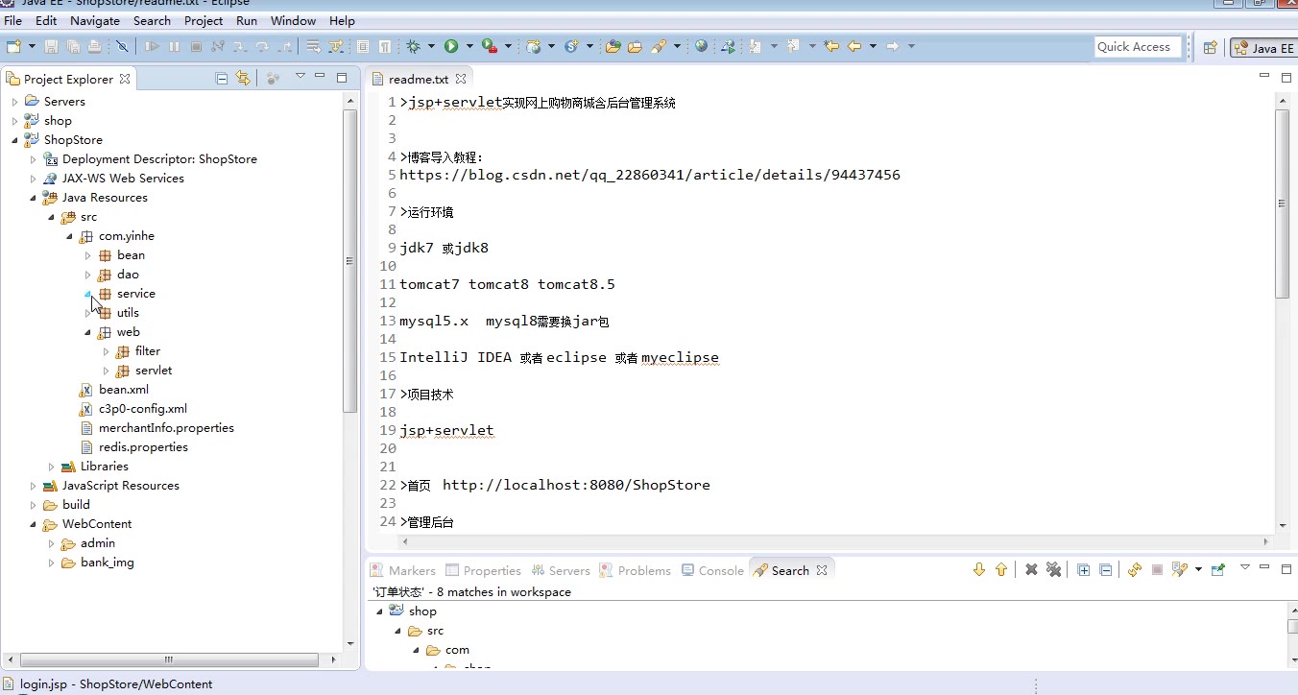Viewport: 1298px width, 695px height.
Task: Click editor vertical scrollbar thumb
Action: [1282, 204]
